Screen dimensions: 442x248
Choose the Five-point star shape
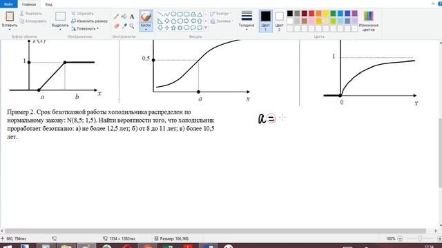(x=173, y=28)
